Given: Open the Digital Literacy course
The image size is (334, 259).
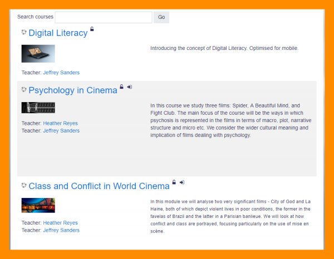Looking at the screenshot, I should (58, 33).
